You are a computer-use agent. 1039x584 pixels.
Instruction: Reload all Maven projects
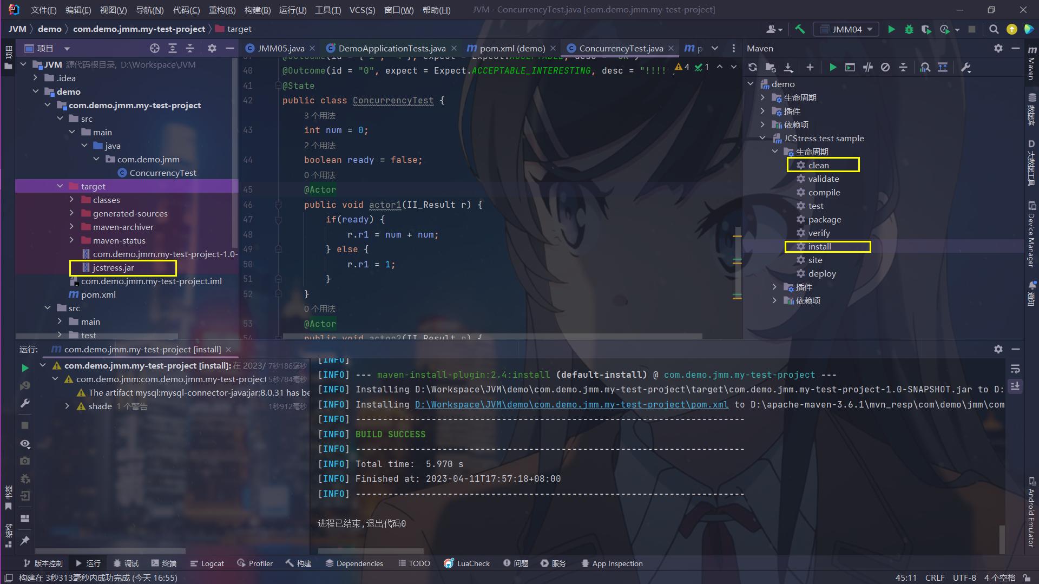pyautogui.click(x=752, y=67)
